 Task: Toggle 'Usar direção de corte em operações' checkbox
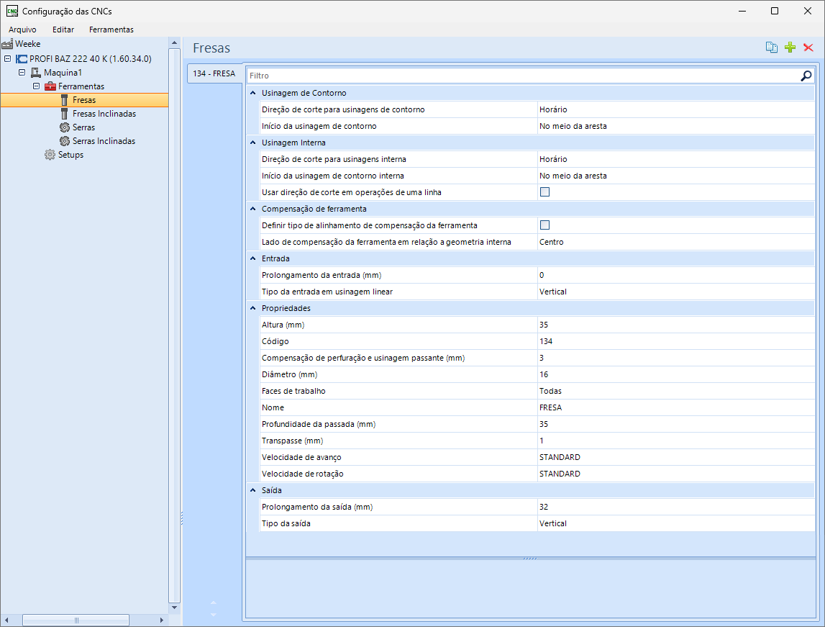click(x=544, y=192)
